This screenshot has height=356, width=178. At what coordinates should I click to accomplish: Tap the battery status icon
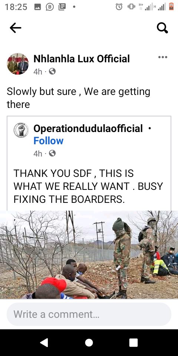(x=171, y=7)
